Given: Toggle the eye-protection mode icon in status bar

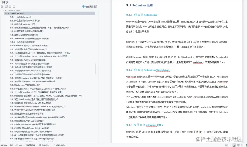Looking at the screenshot, I should click(x=227, y=145).
